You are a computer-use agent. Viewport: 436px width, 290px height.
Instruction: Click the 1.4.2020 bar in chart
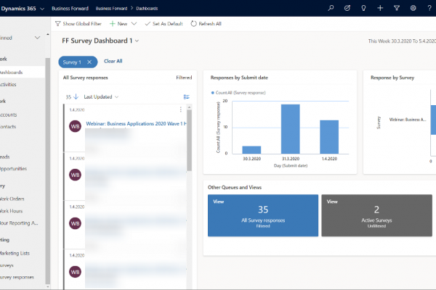coord(329,137)
